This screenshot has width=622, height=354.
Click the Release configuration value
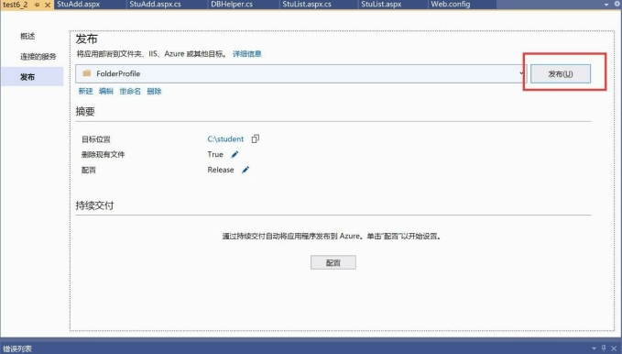tap(221, 170)
